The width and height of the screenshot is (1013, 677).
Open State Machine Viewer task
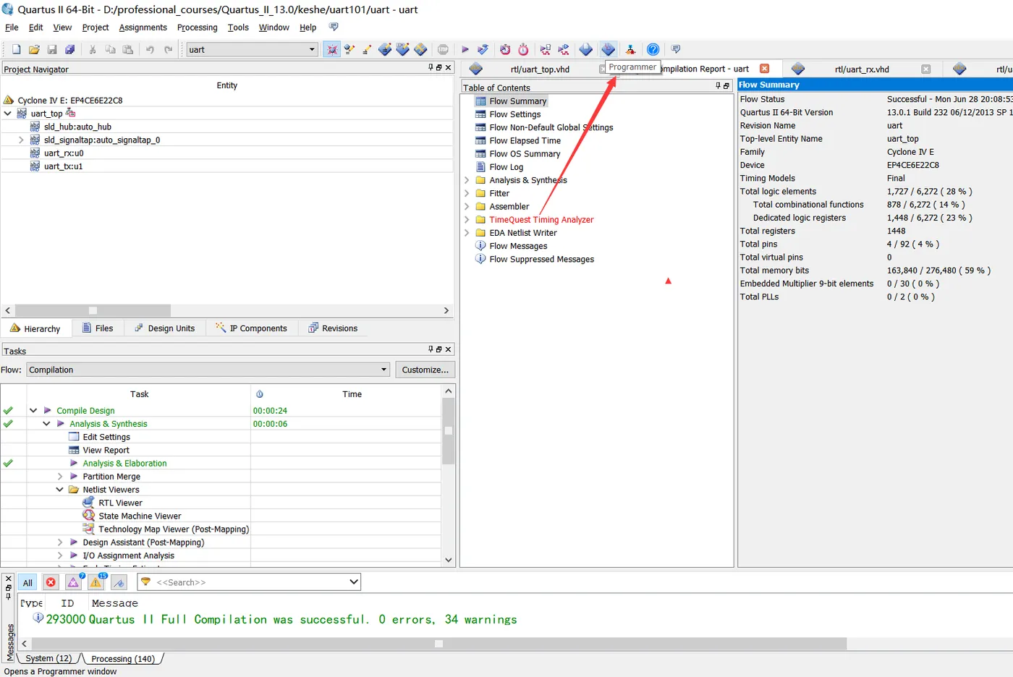point(140,516)
